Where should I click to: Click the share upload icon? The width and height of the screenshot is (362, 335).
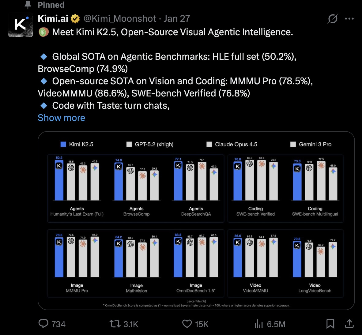coord(349,324)
